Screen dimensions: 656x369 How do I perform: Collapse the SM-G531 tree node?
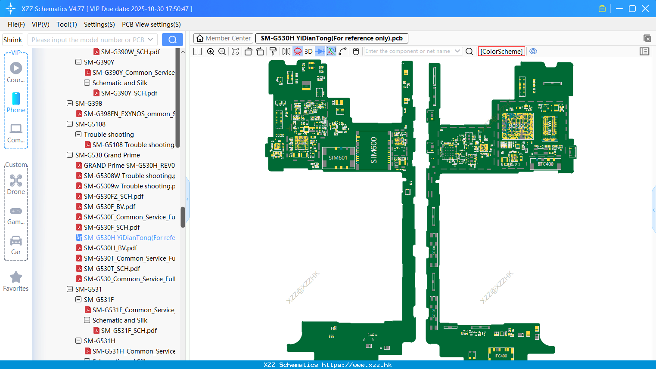70,289
